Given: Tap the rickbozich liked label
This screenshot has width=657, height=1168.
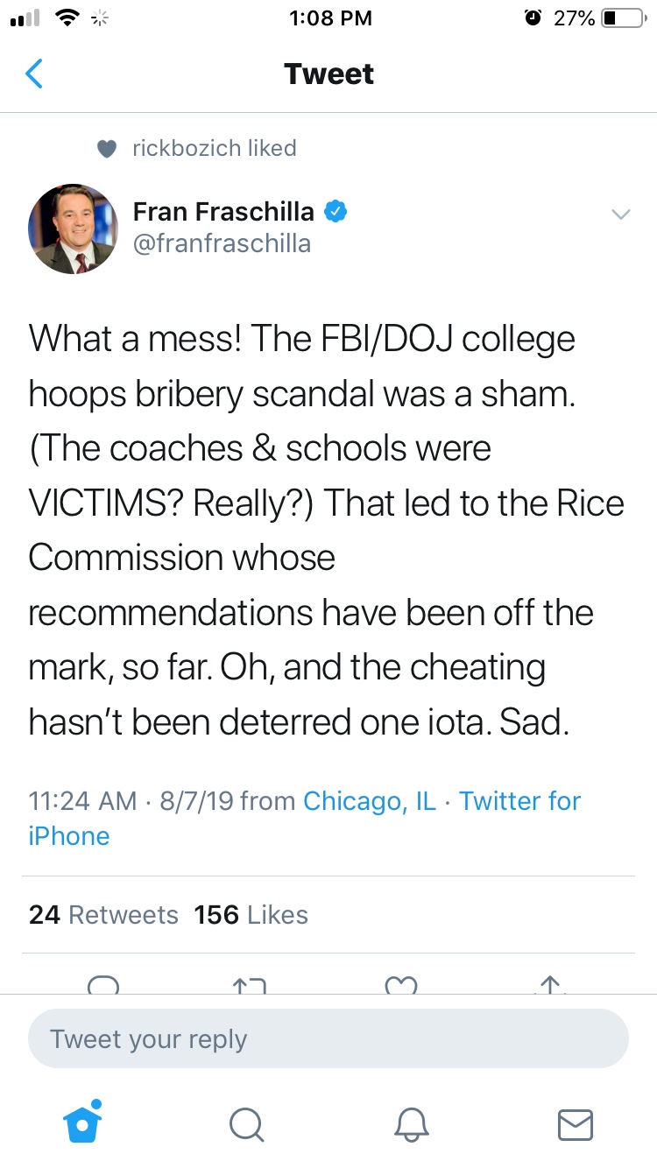Looking at the screenshot, I should (x=214, y=148).
